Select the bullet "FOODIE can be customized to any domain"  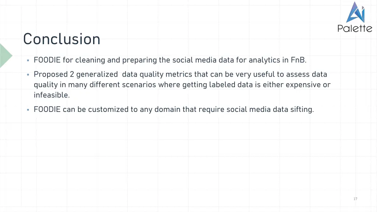pyautogui.click(x=174, y=109)
